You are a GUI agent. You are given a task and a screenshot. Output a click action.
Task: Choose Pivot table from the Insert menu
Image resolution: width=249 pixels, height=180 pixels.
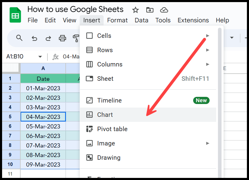[x=148, y=129]
